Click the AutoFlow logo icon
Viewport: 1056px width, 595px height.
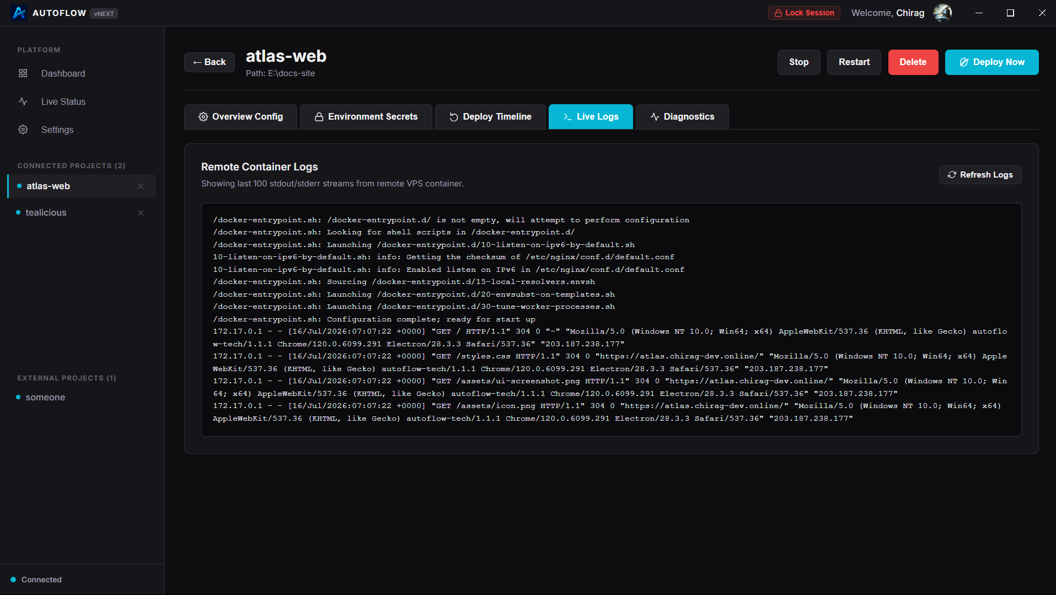point(19,13)
